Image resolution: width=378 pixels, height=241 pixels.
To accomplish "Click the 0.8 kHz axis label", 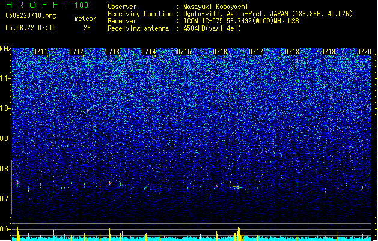I will coord(5,169).
